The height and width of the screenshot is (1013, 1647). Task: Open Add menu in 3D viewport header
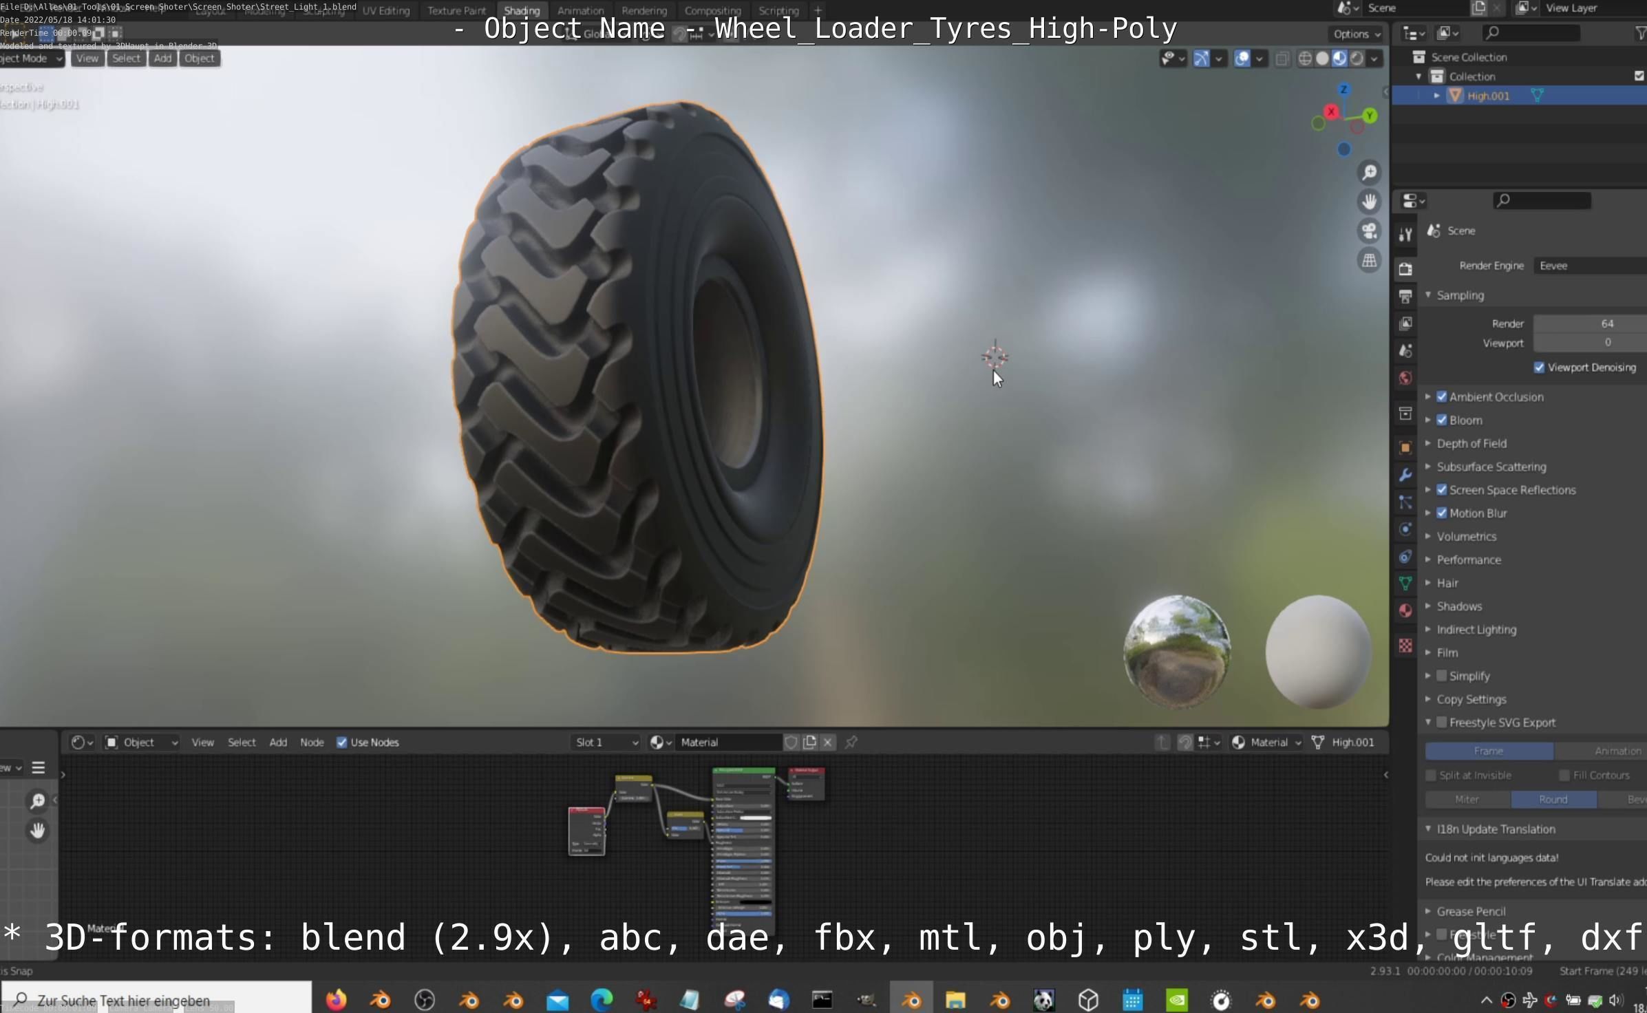[162, 58]
